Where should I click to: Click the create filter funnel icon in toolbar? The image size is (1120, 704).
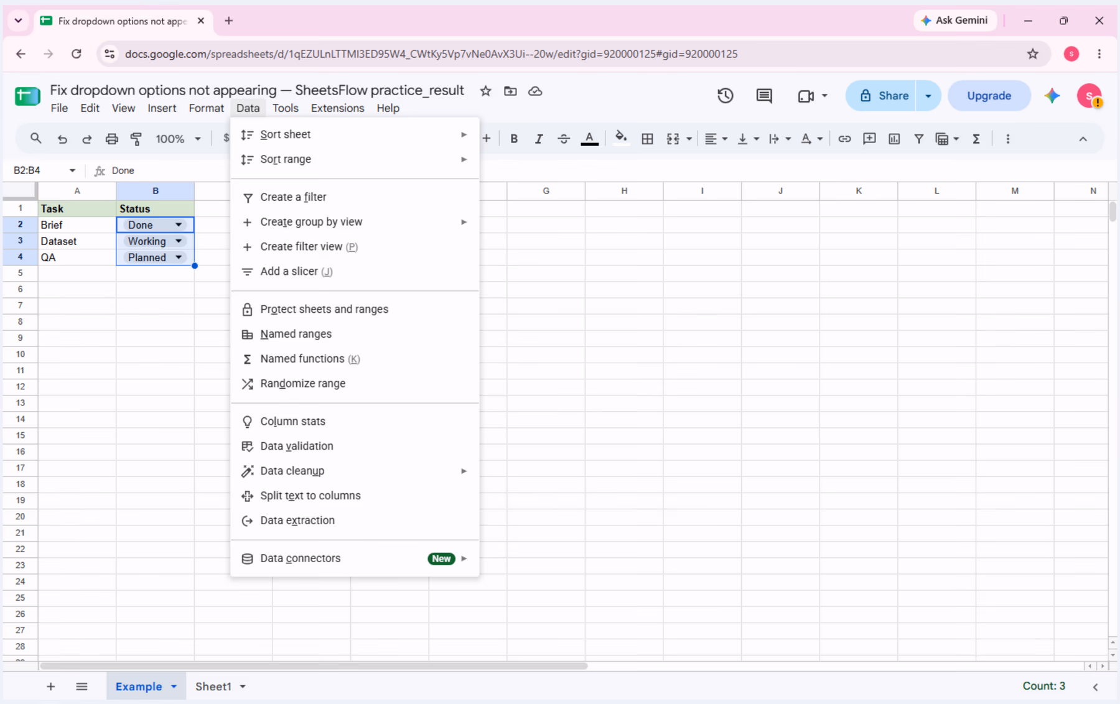pos(918,139)
